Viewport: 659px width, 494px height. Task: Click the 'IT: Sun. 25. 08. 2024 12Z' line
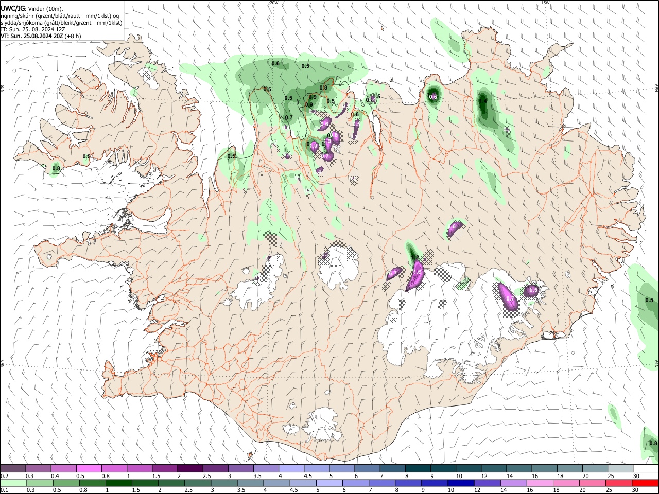pyautogui.click(x=32, y=29)
